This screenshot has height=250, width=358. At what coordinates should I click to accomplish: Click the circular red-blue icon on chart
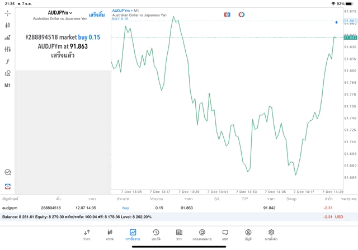(x=241, y=15)
